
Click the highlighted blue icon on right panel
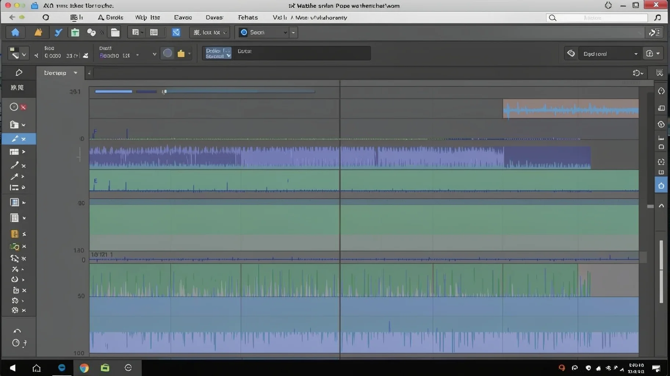coord(661,185)
